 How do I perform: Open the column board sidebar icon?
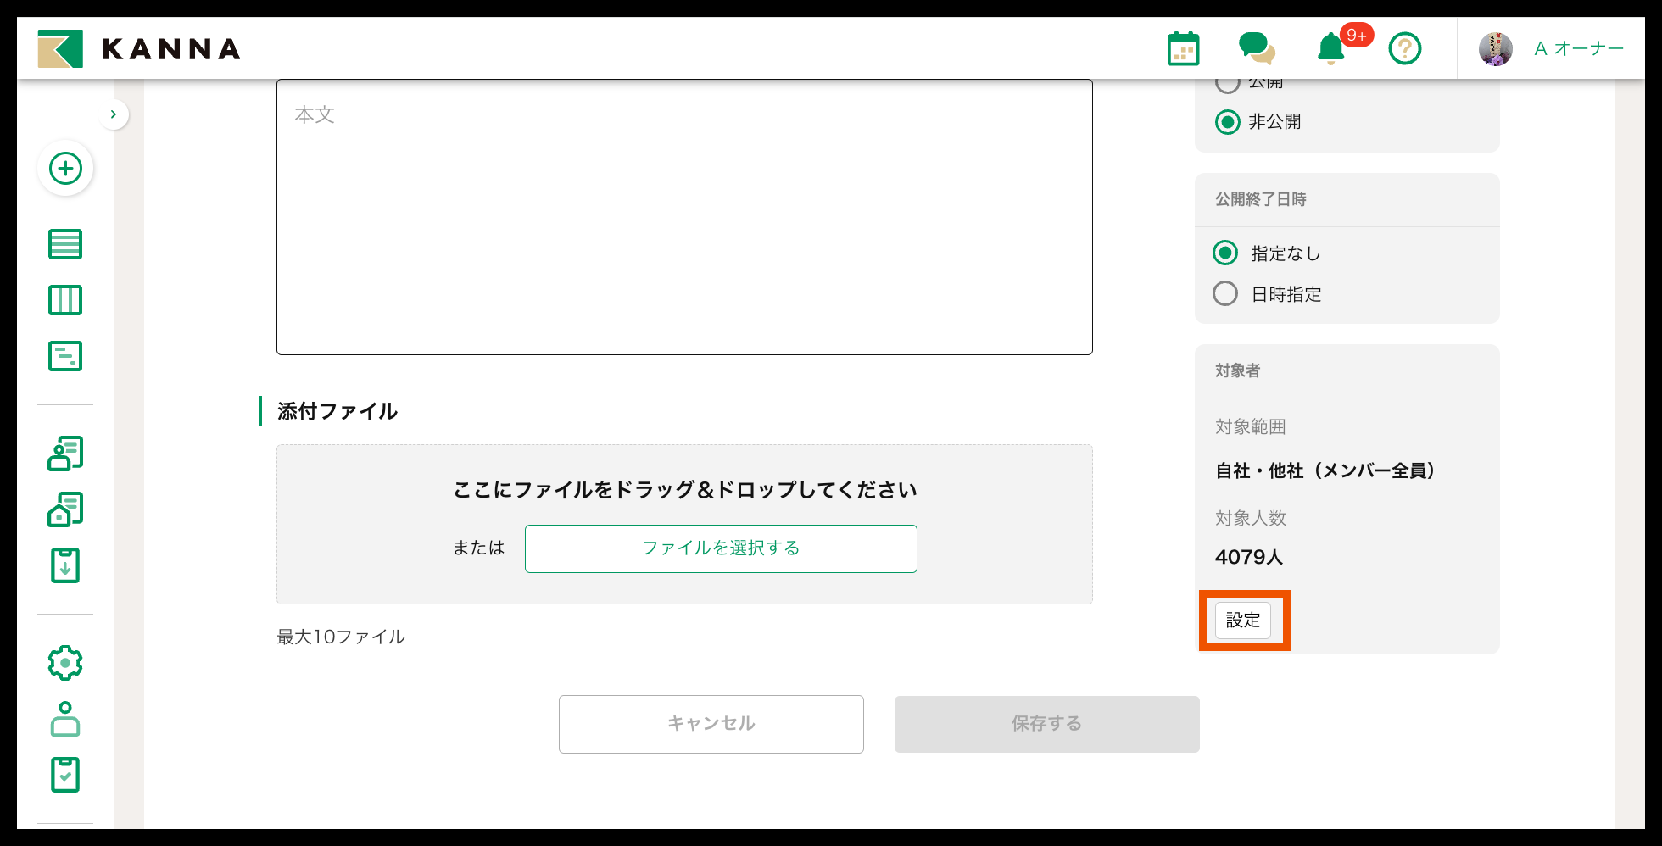click(65, 300)
